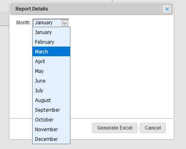Pick July from the dropdown
Screen dimensions: 186x149
[x=51, y=91]
